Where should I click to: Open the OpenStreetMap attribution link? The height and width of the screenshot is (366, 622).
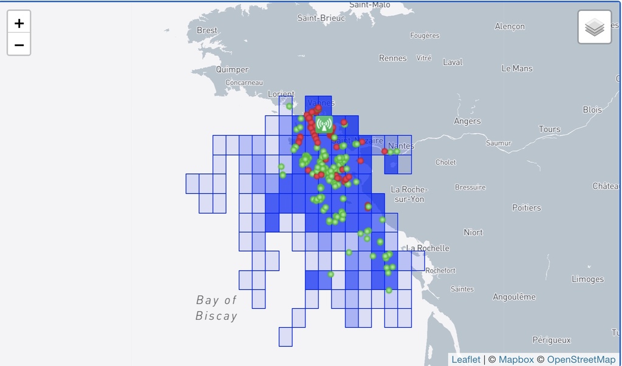581,359
